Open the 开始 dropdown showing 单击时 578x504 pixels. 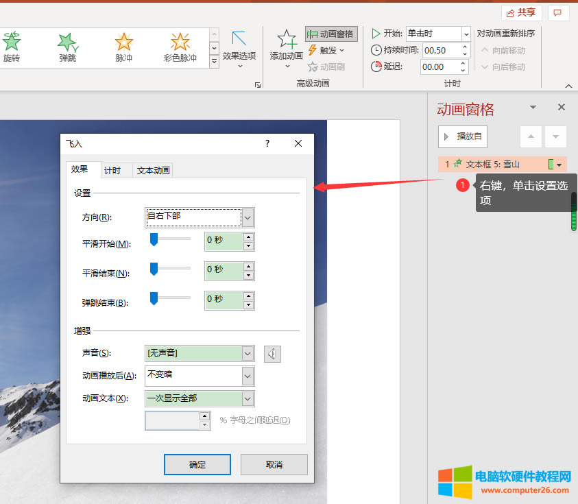pyautogui.click(x=465, y=33)
